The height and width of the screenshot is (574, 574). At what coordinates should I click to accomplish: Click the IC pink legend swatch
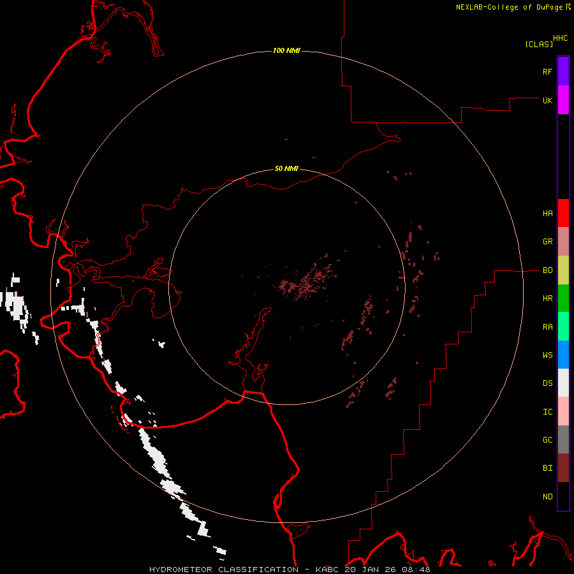coord(563,411)
